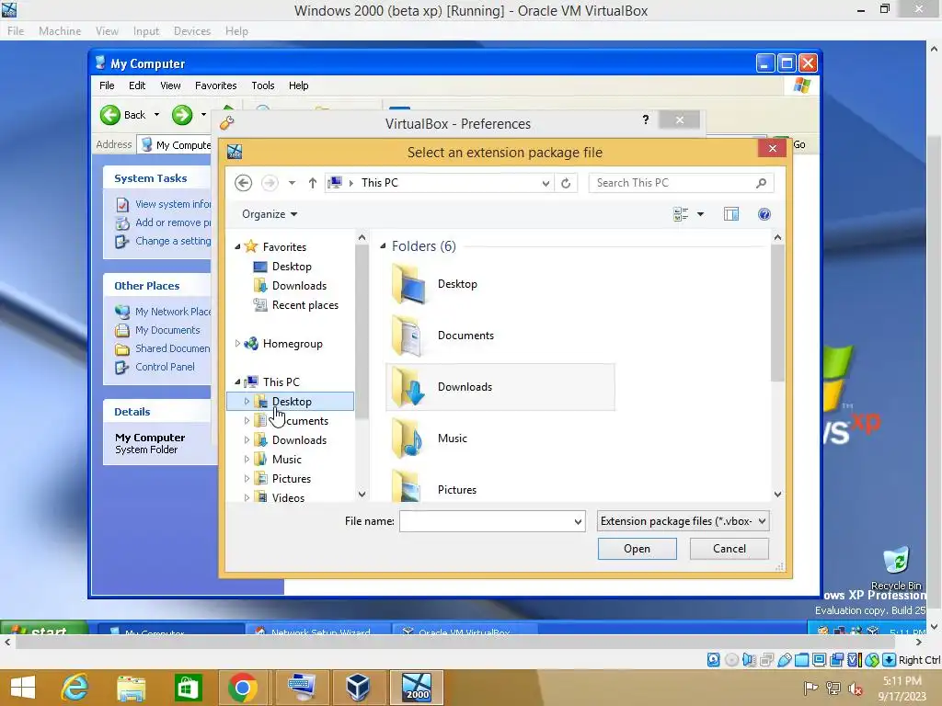
Task: Open VirtualBox Manager cube taskbar icon
Action: tap(358, 688)
